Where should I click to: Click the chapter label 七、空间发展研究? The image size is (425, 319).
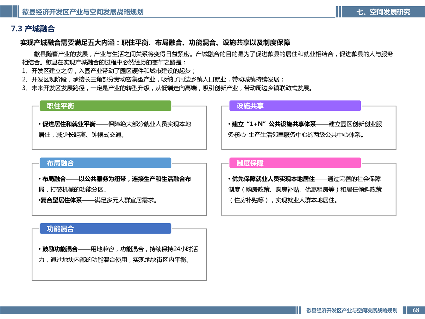coord(383,12)
